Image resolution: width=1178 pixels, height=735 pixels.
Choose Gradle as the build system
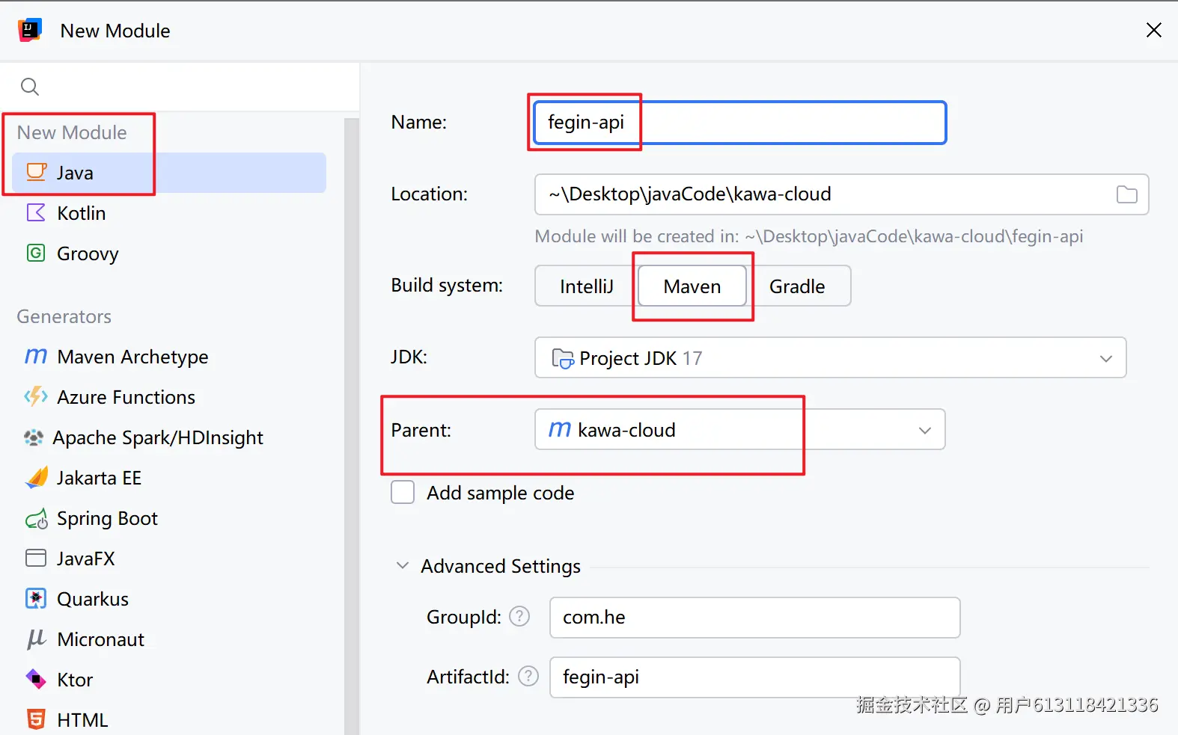(797, 286)
